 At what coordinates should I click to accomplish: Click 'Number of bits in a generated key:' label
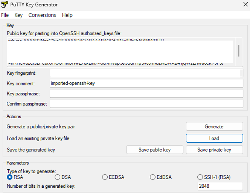[x=41, y=186]
